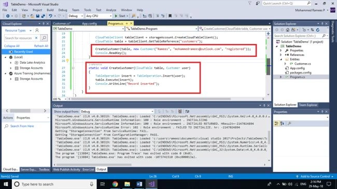Clear the Cloud Explorer search box
This screenshot has width=337, height=189.
36,38
